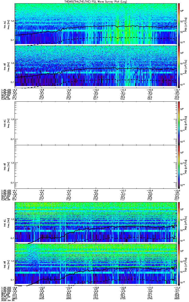Click the THD B-parallel PSD color bar
This screenshot has height=302, width=189.
(x=179, y=167)
